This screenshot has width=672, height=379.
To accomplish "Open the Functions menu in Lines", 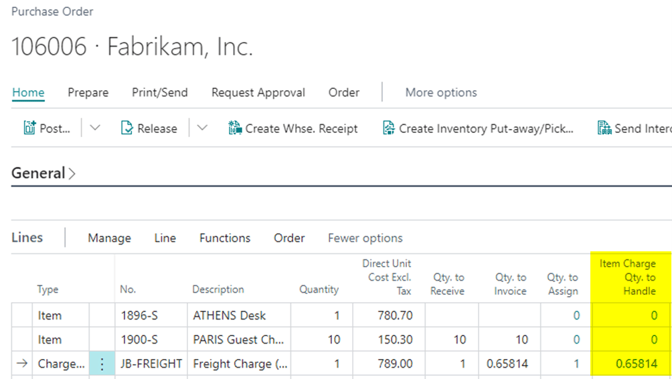I will [x=225, y=238].
